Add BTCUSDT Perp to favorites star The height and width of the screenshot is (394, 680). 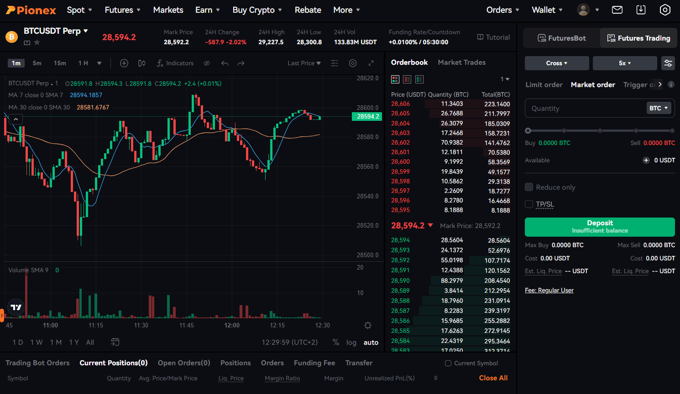coord(37,42)
